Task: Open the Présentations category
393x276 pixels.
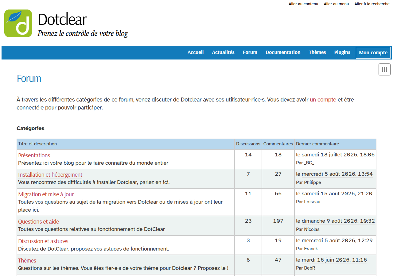Action: click(34, 155)
